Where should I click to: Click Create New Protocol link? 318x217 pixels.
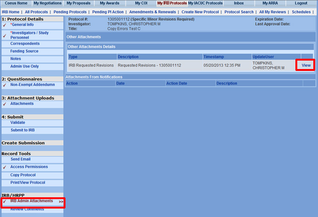tap(200, 12)
